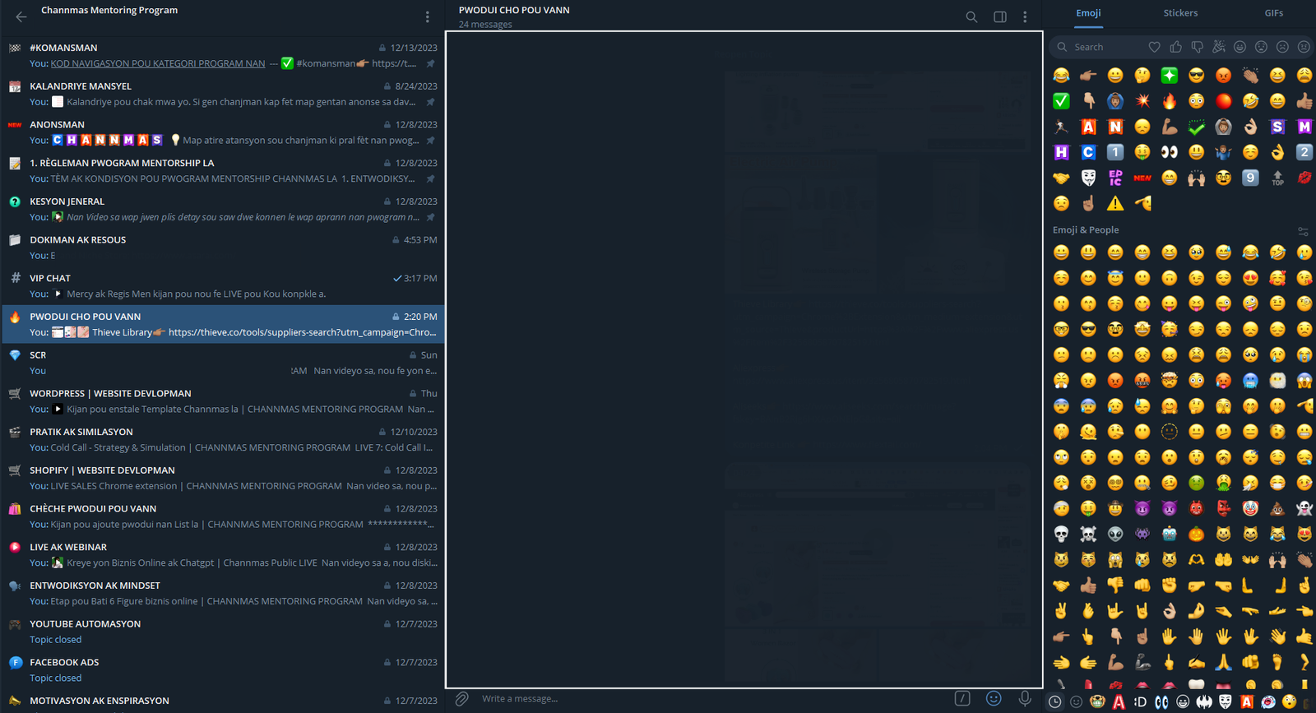Filter emoji by the thumbs-up category icon

tap(1176, 48)
